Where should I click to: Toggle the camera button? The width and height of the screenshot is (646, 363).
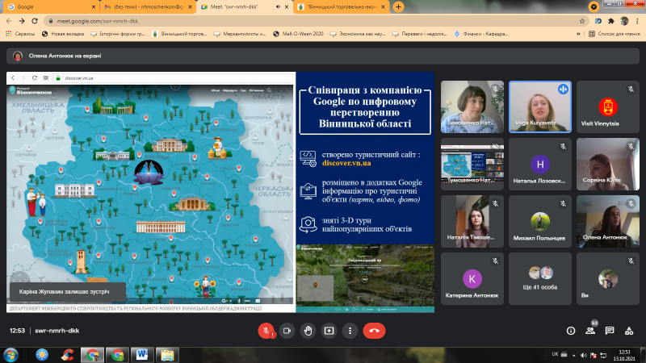(x=287, y=331)
